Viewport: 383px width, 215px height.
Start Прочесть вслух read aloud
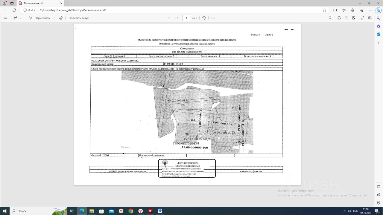[x=79, y=18]
